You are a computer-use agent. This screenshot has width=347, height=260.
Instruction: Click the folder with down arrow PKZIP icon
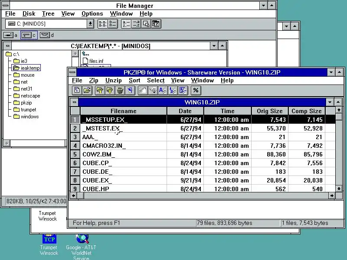[x=110, y=90]
